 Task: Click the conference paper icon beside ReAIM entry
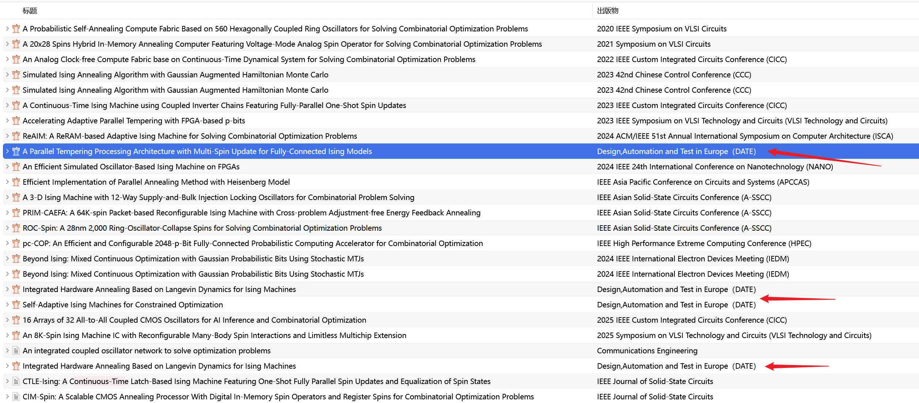pos(16,136)
